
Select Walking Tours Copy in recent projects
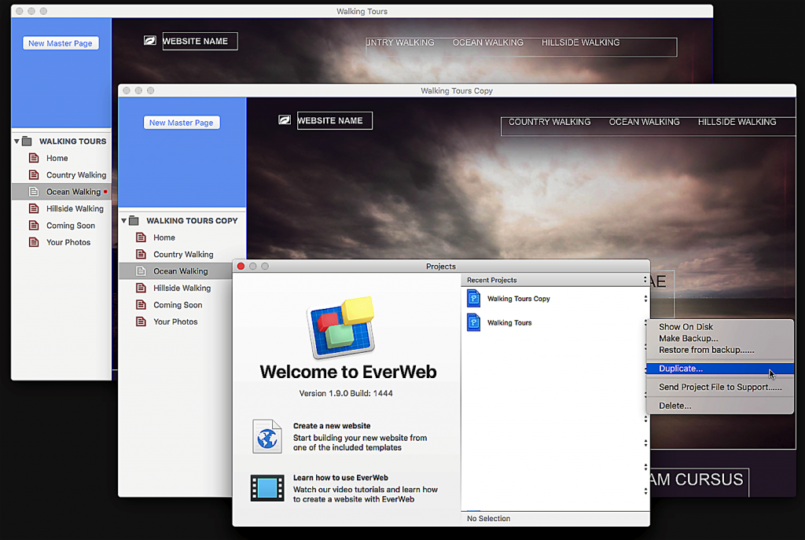coord(519,299)
